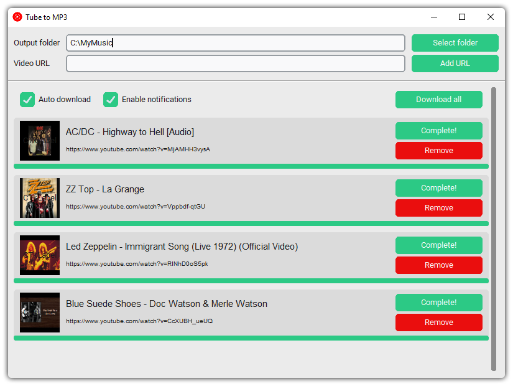Click the Tube to MP3 app icon
Screen dimensions: 513x386
[17, 17]
